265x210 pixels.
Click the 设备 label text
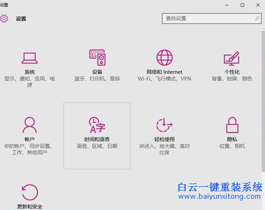click(x=97, y=72)
